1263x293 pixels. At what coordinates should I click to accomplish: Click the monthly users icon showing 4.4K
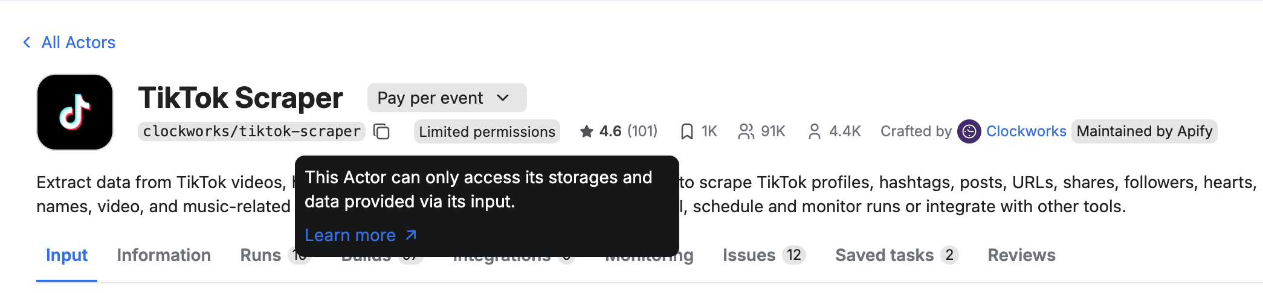(815, 131)
